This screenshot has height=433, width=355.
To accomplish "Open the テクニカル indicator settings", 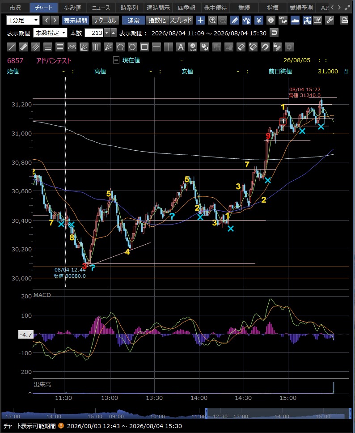I will pyautogui.click(x=105, y=20).
